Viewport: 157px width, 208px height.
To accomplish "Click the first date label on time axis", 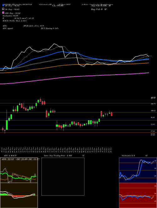I will [x=3, y=150].
